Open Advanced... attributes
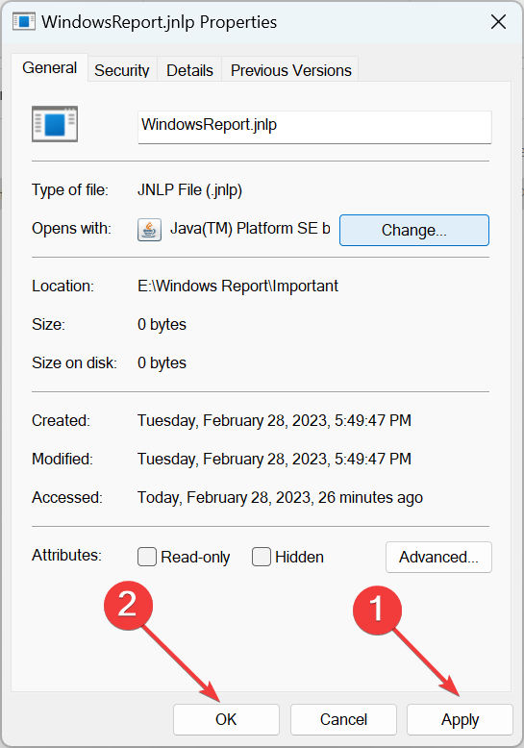 (438, 557)
